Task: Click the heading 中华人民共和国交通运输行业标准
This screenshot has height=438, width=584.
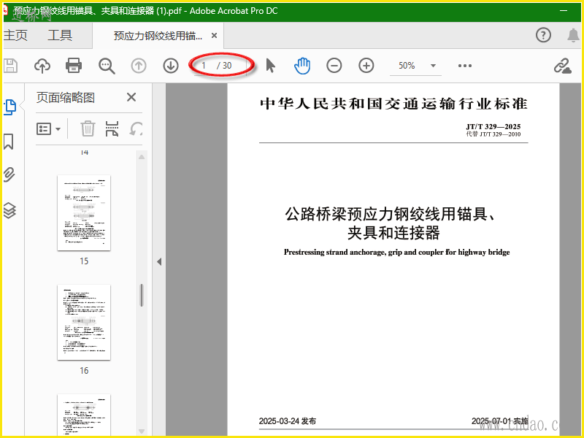Action: click(393, 104)
